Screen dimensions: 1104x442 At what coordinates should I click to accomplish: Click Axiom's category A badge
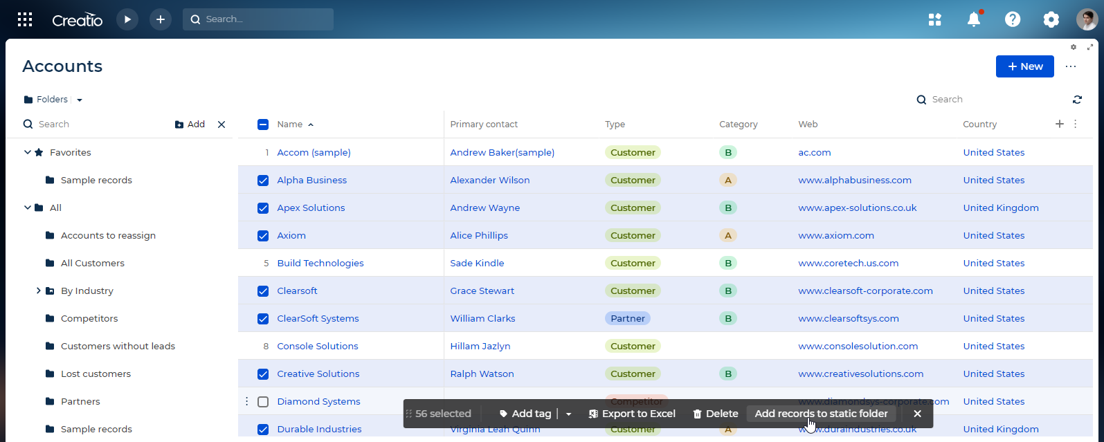[x=727, y=235]
